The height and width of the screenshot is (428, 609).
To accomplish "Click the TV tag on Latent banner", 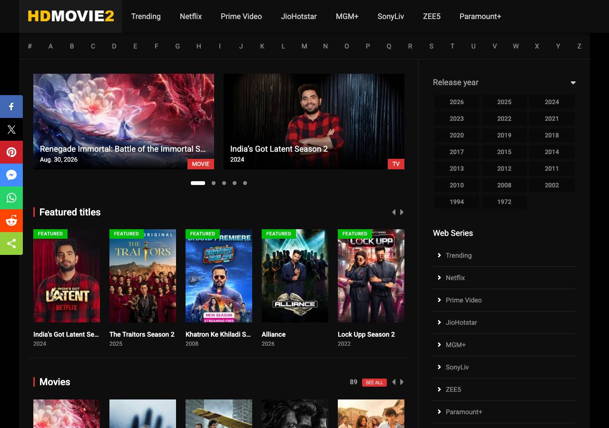I will 396,164.
